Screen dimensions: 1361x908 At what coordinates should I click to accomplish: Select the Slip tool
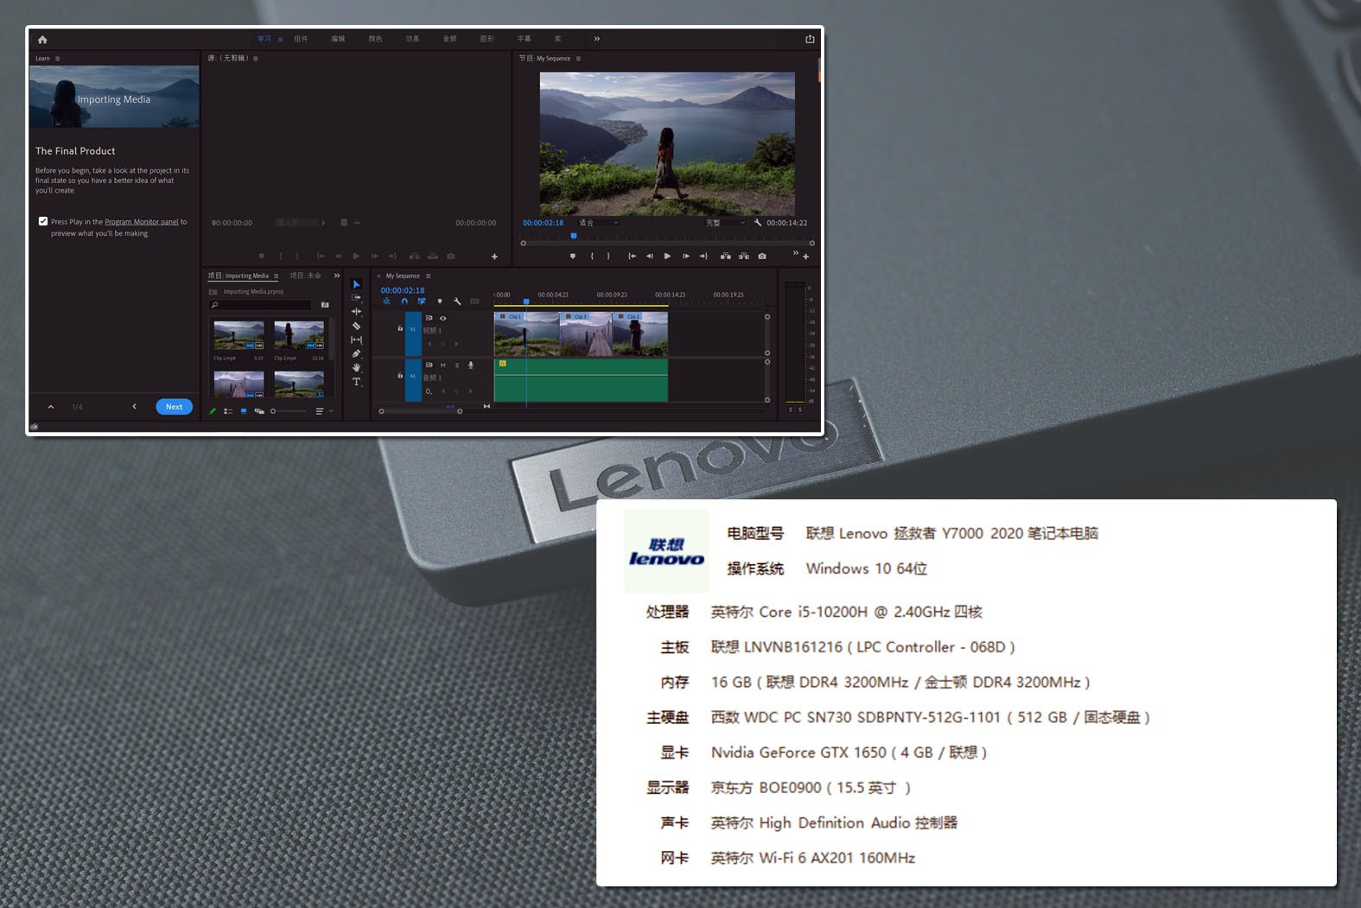point(356,340)
